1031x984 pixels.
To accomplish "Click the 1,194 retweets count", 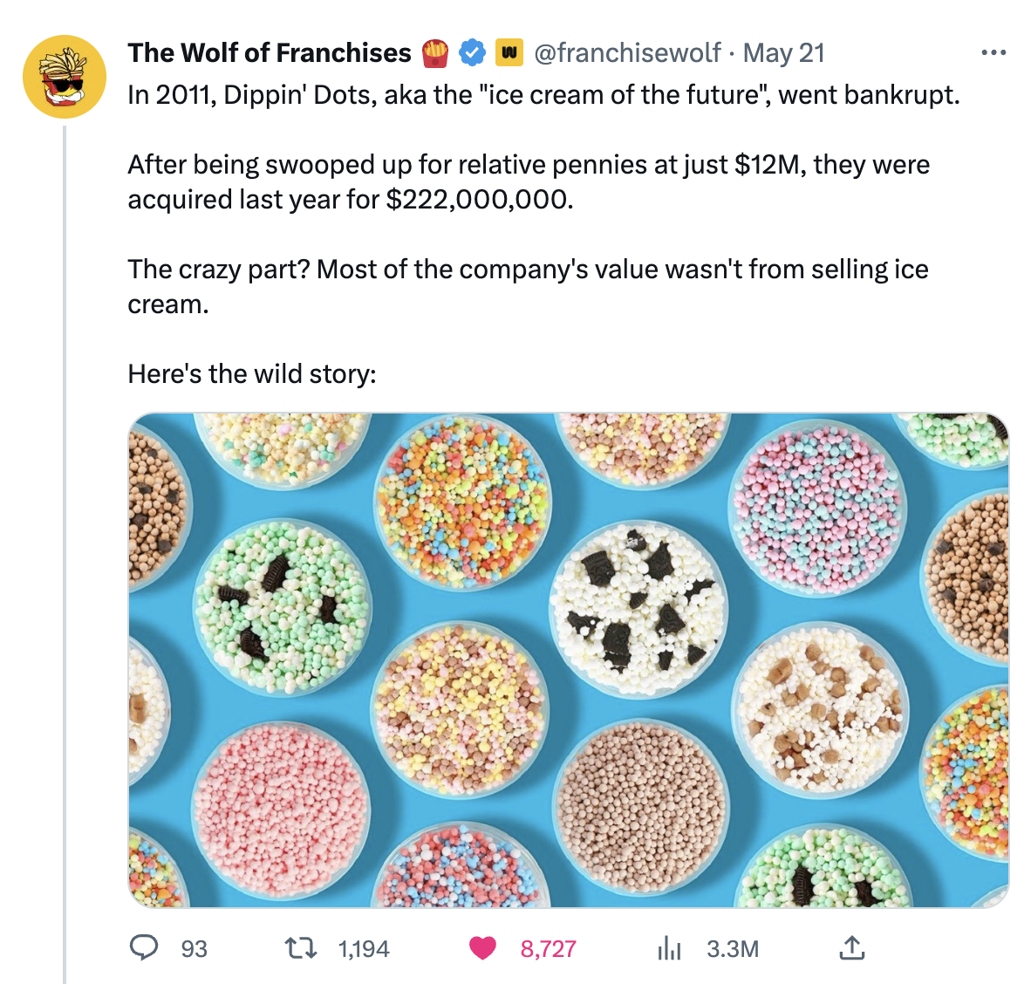I will tap(364, 948).
